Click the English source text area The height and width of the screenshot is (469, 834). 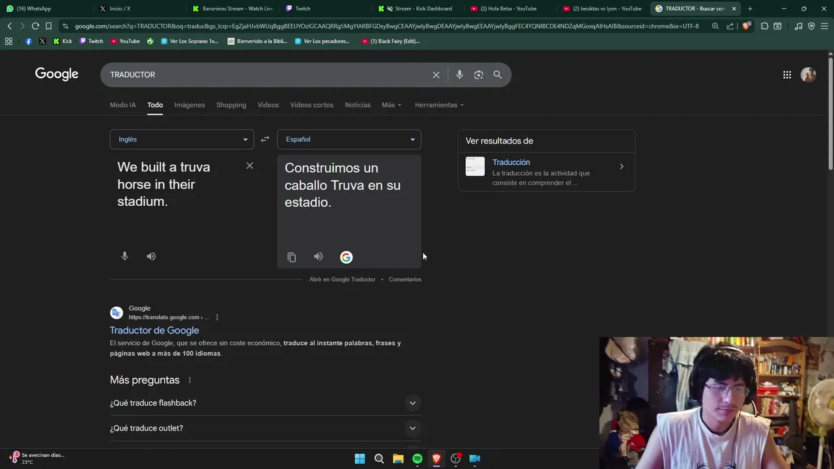coord(176,184)
